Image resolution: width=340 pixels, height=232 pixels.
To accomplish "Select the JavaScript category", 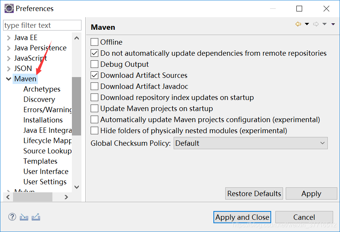I will click(31, 58).
